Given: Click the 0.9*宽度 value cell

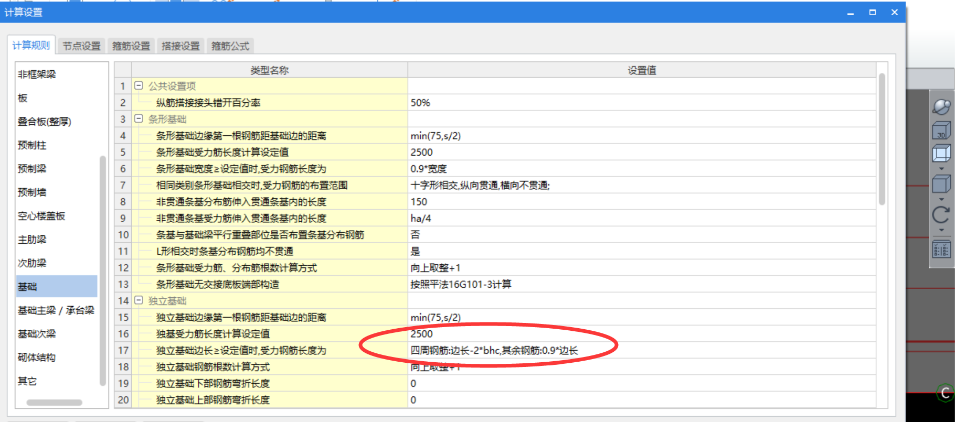Looking at the screenshot, I should click(x=642, y=169).
